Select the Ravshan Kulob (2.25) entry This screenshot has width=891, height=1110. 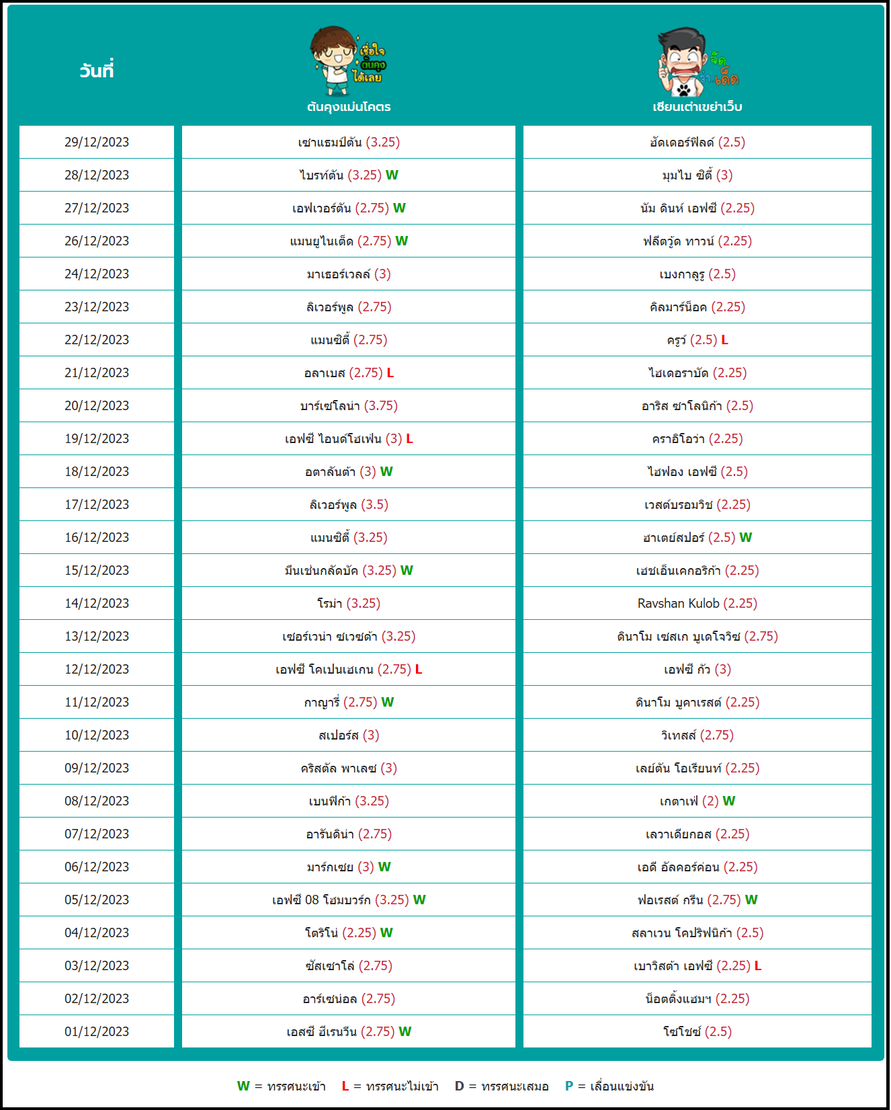click(x=697, y=603)
